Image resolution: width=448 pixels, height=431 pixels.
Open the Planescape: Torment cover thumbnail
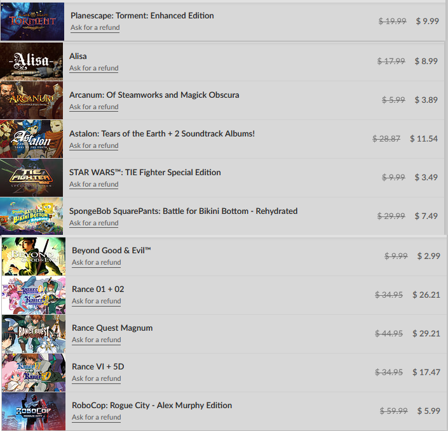click(32, 22)
